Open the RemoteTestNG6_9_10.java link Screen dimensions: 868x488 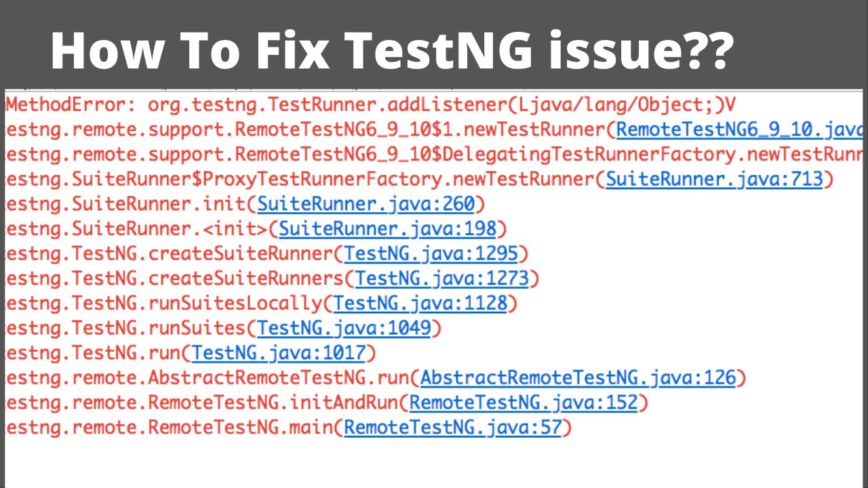[x=739, y=129]
